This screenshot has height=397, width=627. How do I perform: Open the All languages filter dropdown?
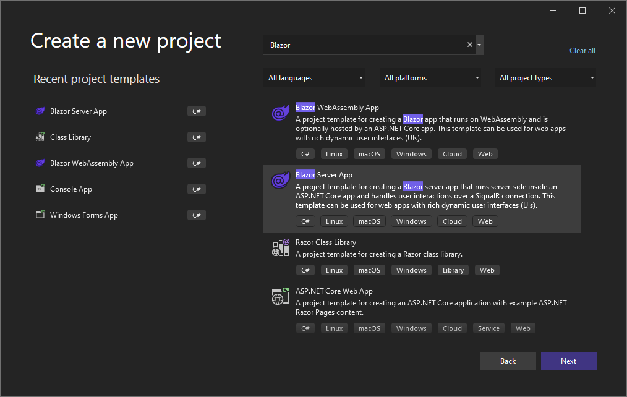pyautogui.click(x=314, y=77)
